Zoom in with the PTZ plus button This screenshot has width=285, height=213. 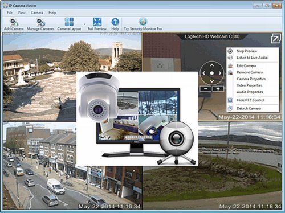click(x=218, y=89)
